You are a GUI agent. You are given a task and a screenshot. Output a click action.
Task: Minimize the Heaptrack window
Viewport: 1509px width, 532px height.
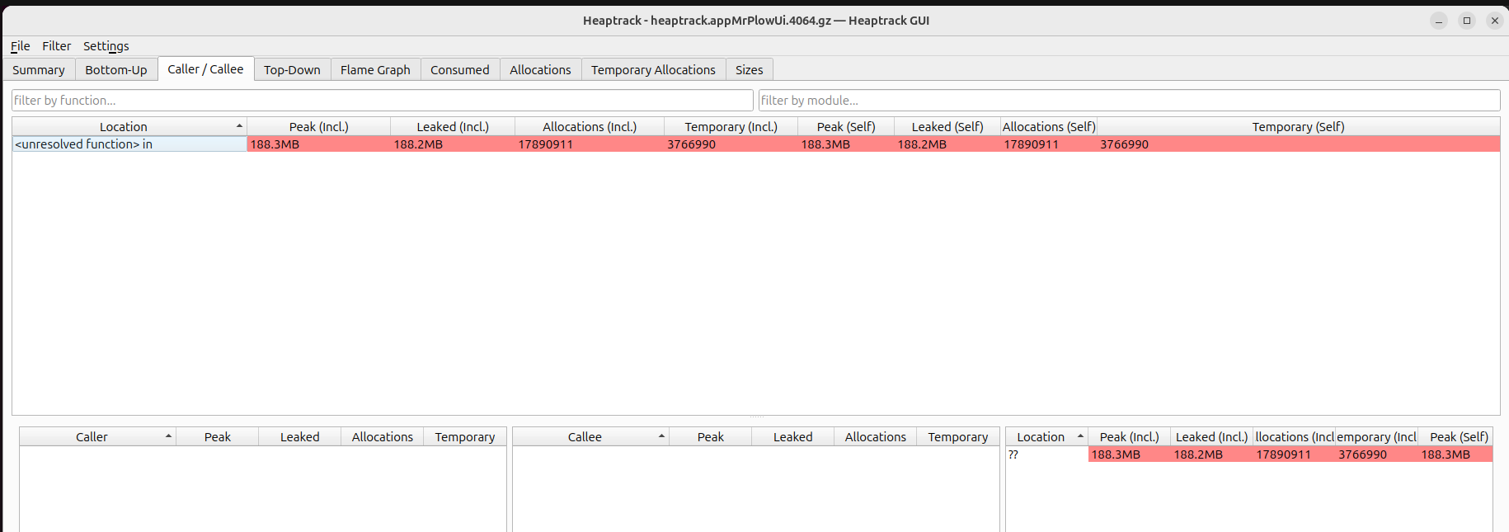[x=1439, y=21]
